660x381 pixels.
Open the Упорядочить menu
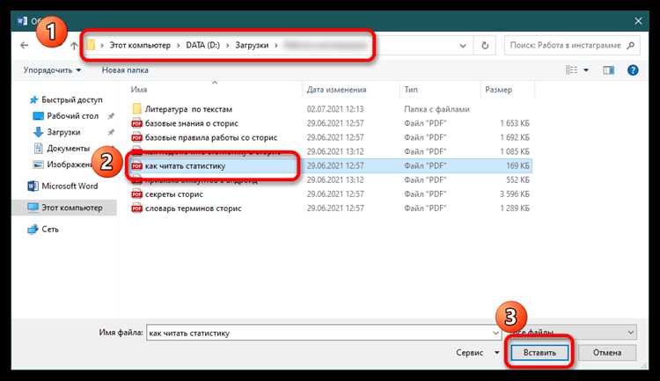[x=52, y=70]
